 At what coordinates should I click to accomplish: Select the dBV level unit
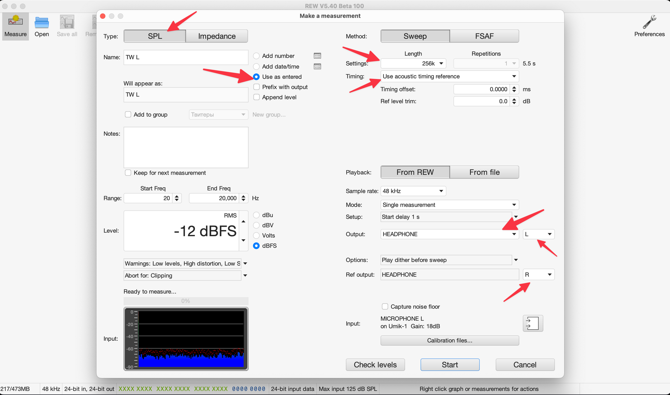(257, 225)
